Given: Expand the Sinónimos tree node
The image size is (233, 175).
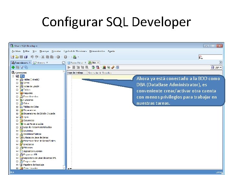Looking at the screenshot, I should 17,131.
